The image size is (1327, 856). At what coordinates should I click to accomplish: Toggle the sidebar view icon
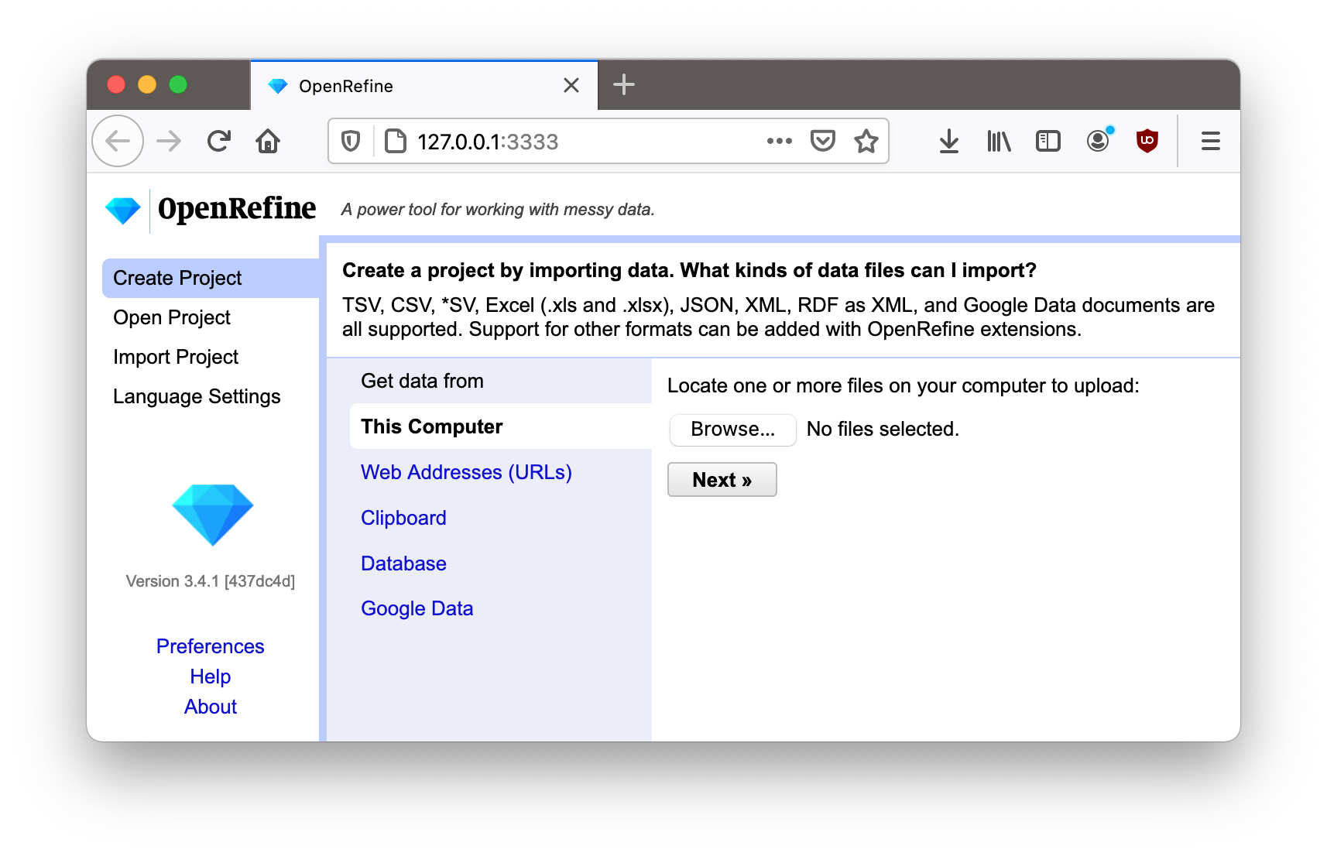pyautogui.click(x=1048, y=141)
